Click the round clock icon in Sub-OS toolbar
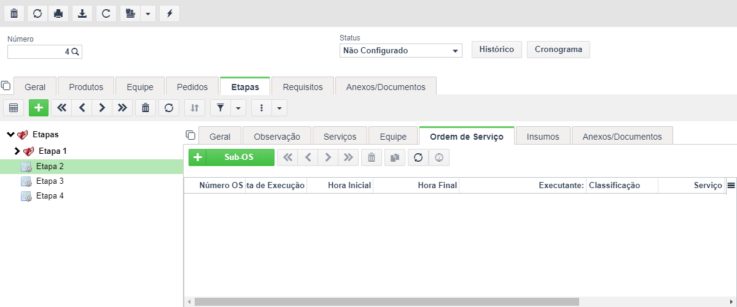This screenshot has width=737, height=307. pyautogui.click(x=439, y=157)
